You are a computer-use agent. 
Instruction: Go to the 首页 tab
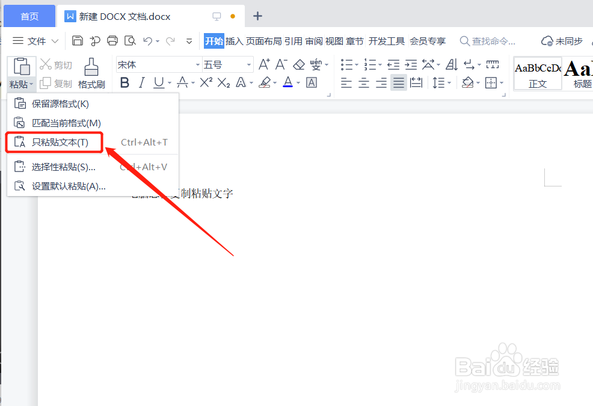[x=29, y=16]
